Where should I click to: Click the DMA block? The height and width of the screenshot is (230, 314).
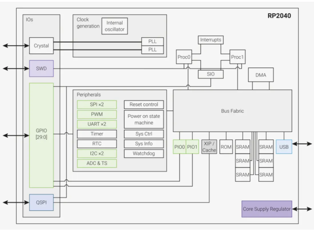pyautogui.click(x=261, y=75)
